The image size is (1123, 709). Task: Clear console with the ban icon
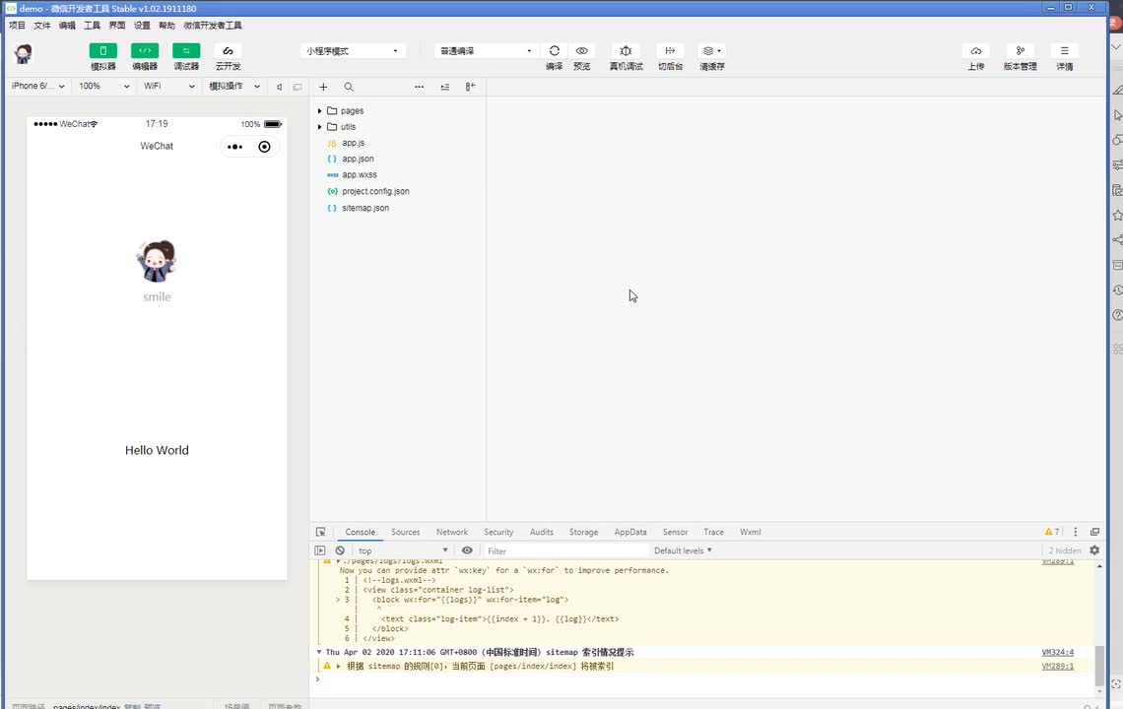pyautogui.click(x=340, y=550)
